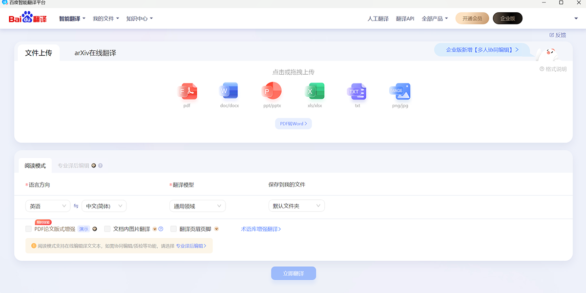
Task: Pick the png/jpg image icon
Action: 400,91
